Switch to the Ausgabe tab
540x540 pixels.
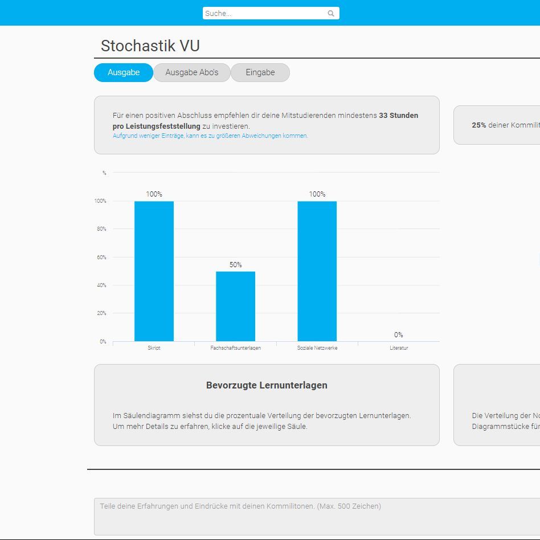pos(124,73)
